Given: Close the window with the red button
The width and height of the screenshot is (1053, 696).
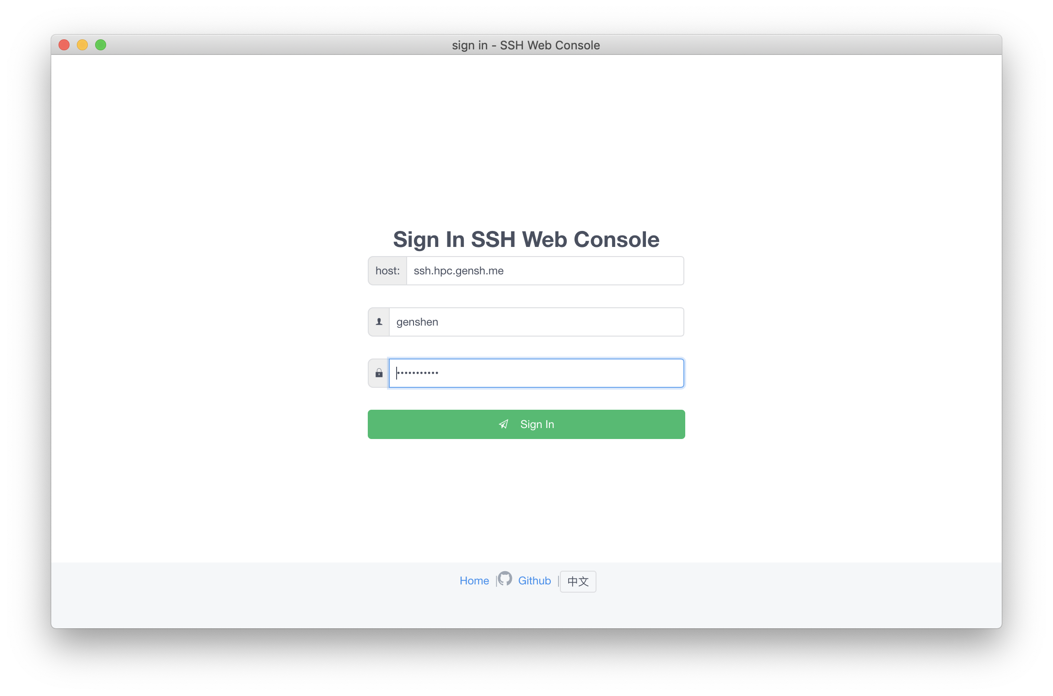Looking at the screenshot, I should pyautogui.click(x=64, y=45).
